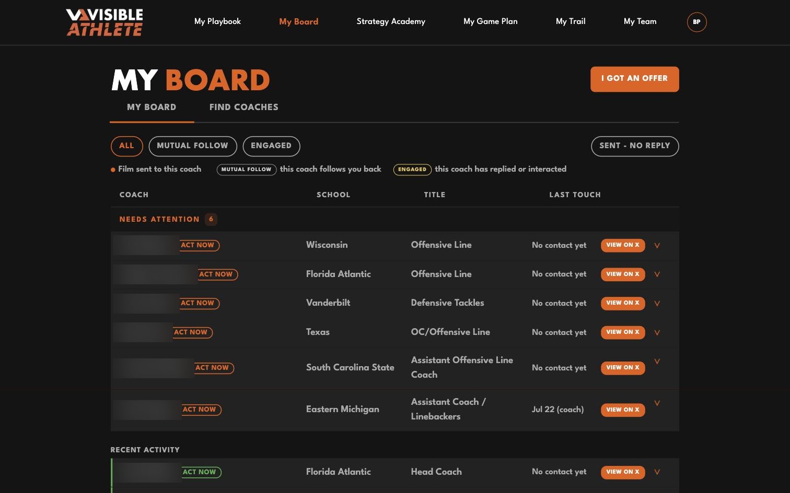Click Act Now on the Wisconsin row
Viewport: 790px width, 493px height.
(200, 245)
